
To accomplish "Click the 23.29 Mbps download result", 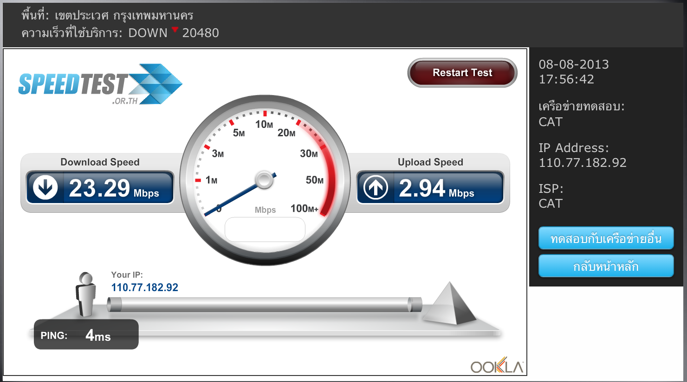I will coord(114,188).
